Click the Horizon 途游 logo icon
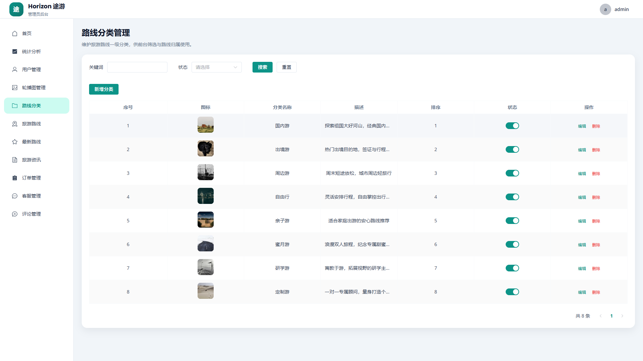643x361 pixels. click(x=16, y=9)
